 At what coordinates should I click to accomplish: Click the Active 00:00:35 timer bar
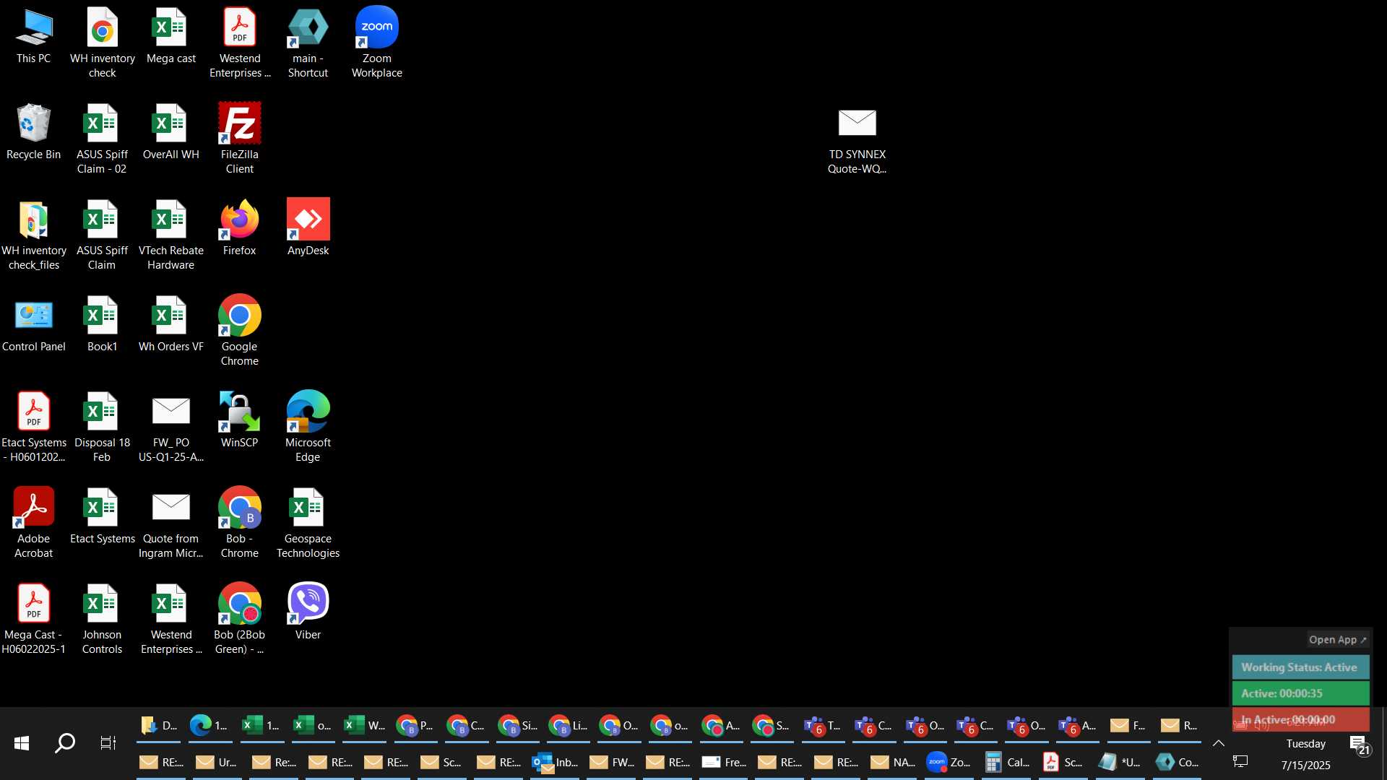[1300, 693]
